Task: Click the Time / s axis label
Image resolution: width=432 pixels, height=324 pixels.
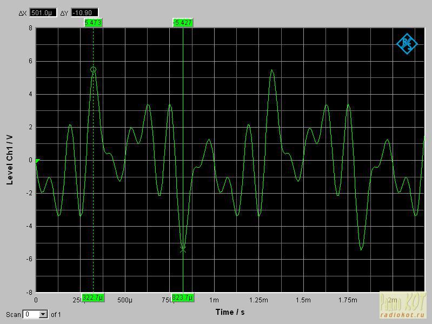Action: point(230,312)
